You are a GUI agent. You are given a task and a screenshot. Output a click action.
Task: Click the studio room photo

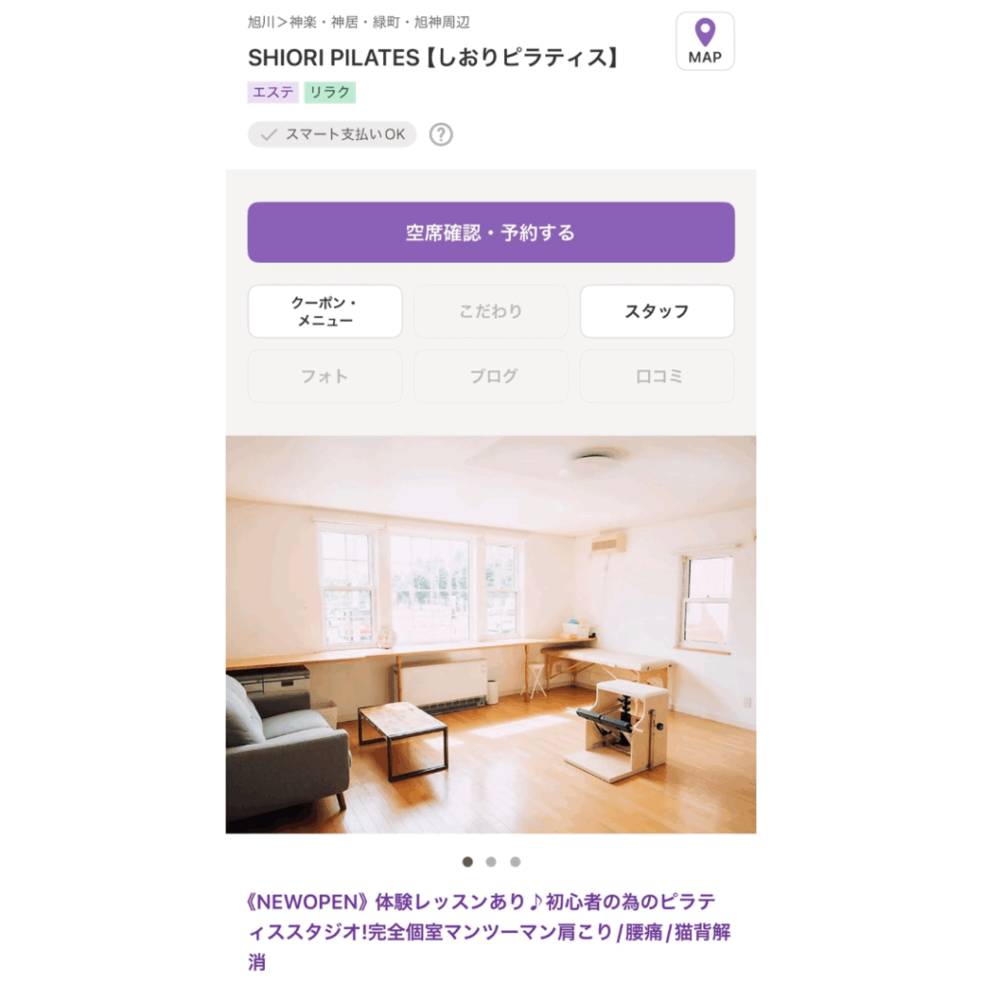(x=491, y=635)
